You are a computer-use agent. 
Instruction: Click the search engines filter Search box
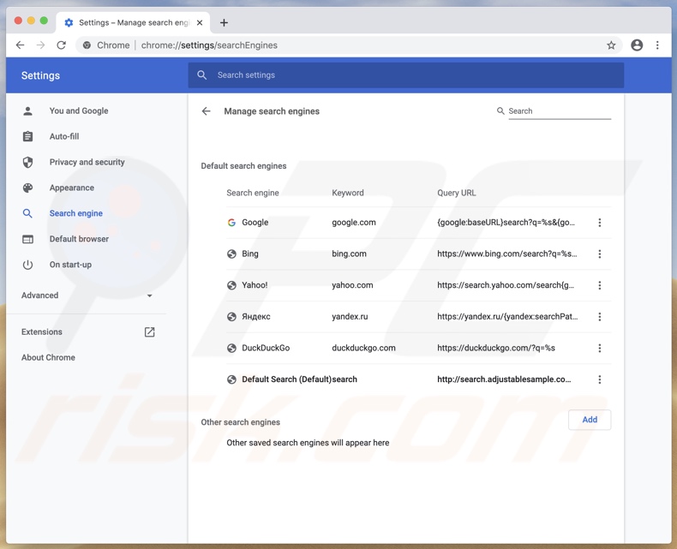(559, 111)
